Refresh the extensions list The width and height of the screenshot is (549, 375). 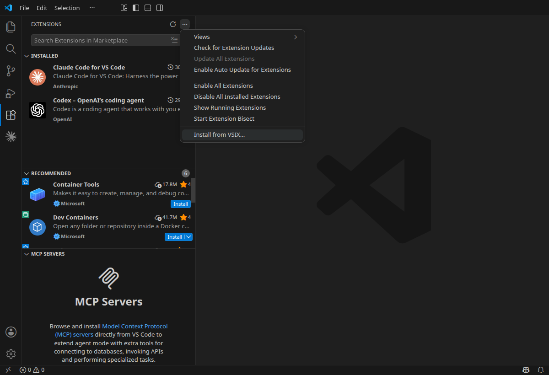(173, 24)
